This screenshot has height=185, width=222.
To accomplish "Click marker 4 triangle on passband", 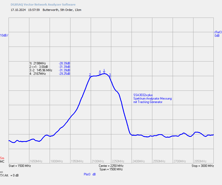I will click(x=100, y=74).
